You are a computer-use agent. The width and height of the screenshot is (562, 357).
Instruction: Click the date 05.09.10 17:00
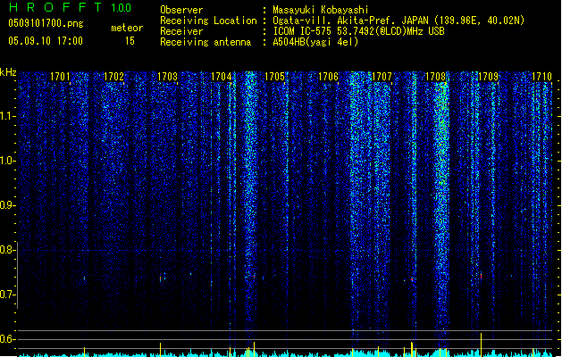click(x=46, y=41)
